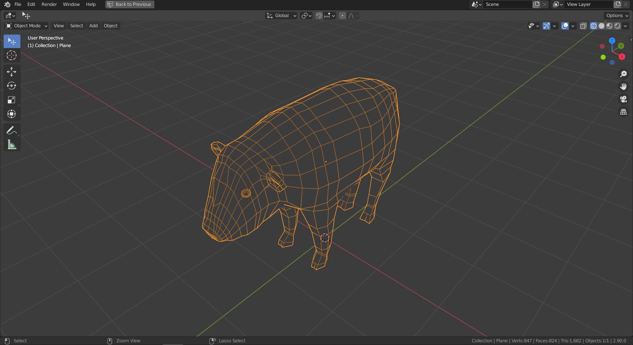Toggle camera view with the camera icon
Viewport: 633px width, 345px height.
pos(623,99)
